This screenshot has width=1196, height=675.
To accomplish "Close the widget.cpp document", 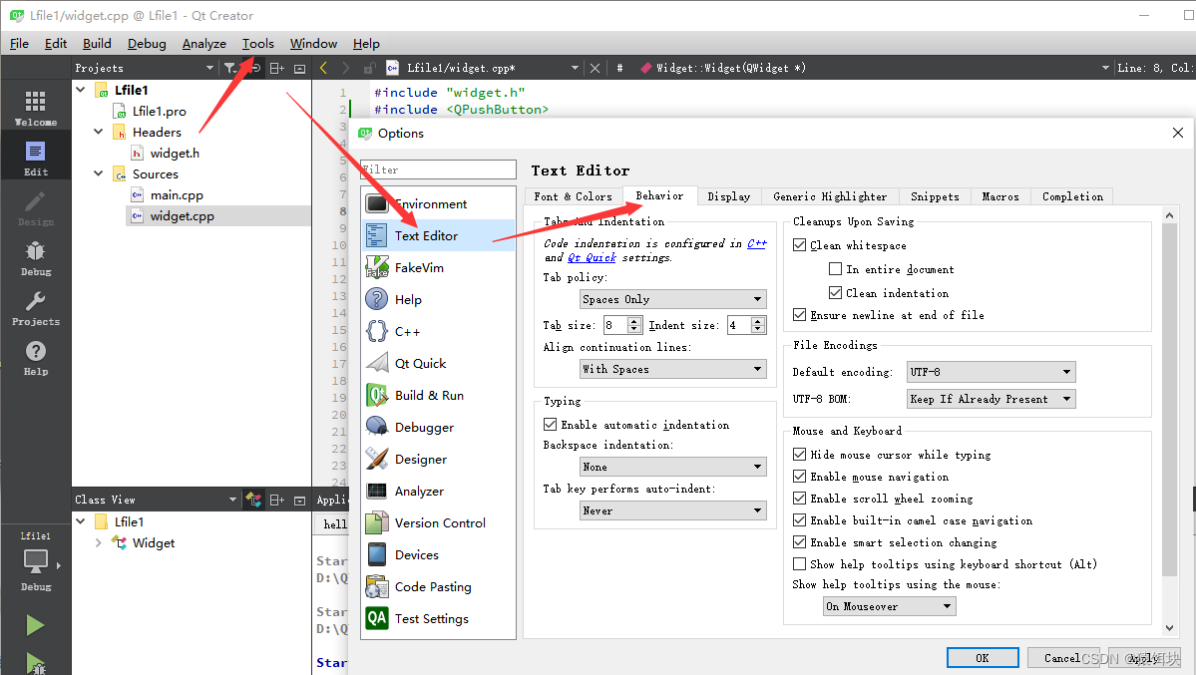I will pyautogui.click(x=595, y=68).
